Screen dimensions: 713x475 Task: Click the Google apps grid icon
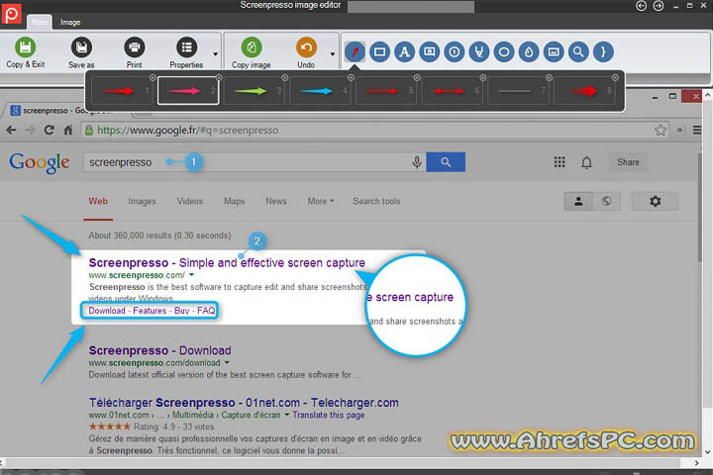pos(560,162)
